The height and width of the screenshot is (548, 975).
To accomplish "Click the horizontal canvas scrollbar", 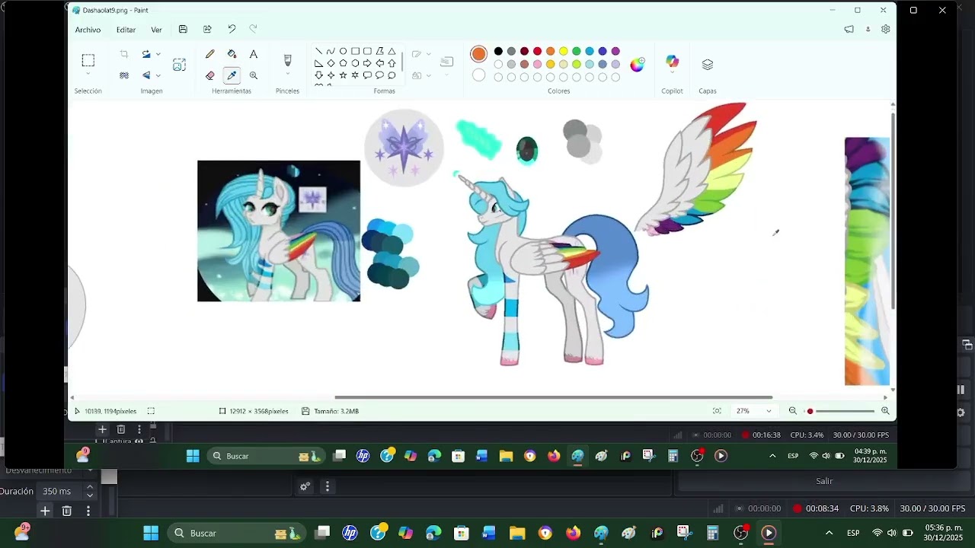I will coord(554,397).
